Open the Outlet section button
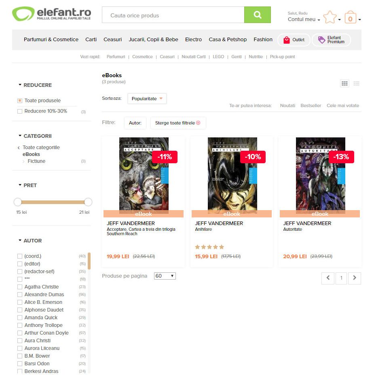This screenshot has height=375, width=374. tap(294, 40)
